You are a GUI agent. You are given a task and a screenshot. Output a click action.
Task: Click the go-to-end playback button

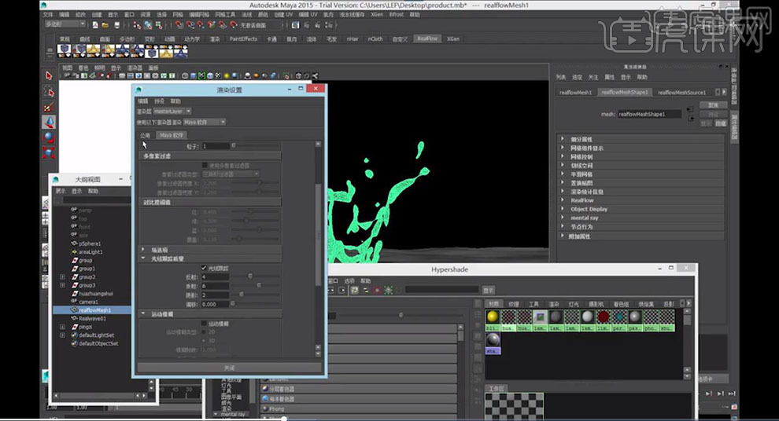(731, 394)
